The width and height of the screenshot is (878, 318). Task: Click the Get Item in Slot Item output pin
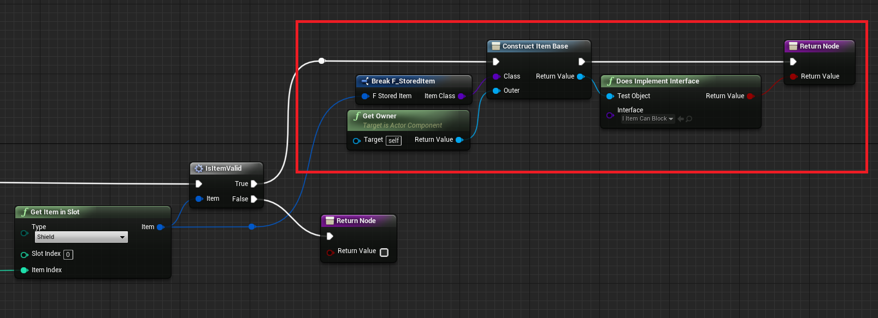click(161, 227)
